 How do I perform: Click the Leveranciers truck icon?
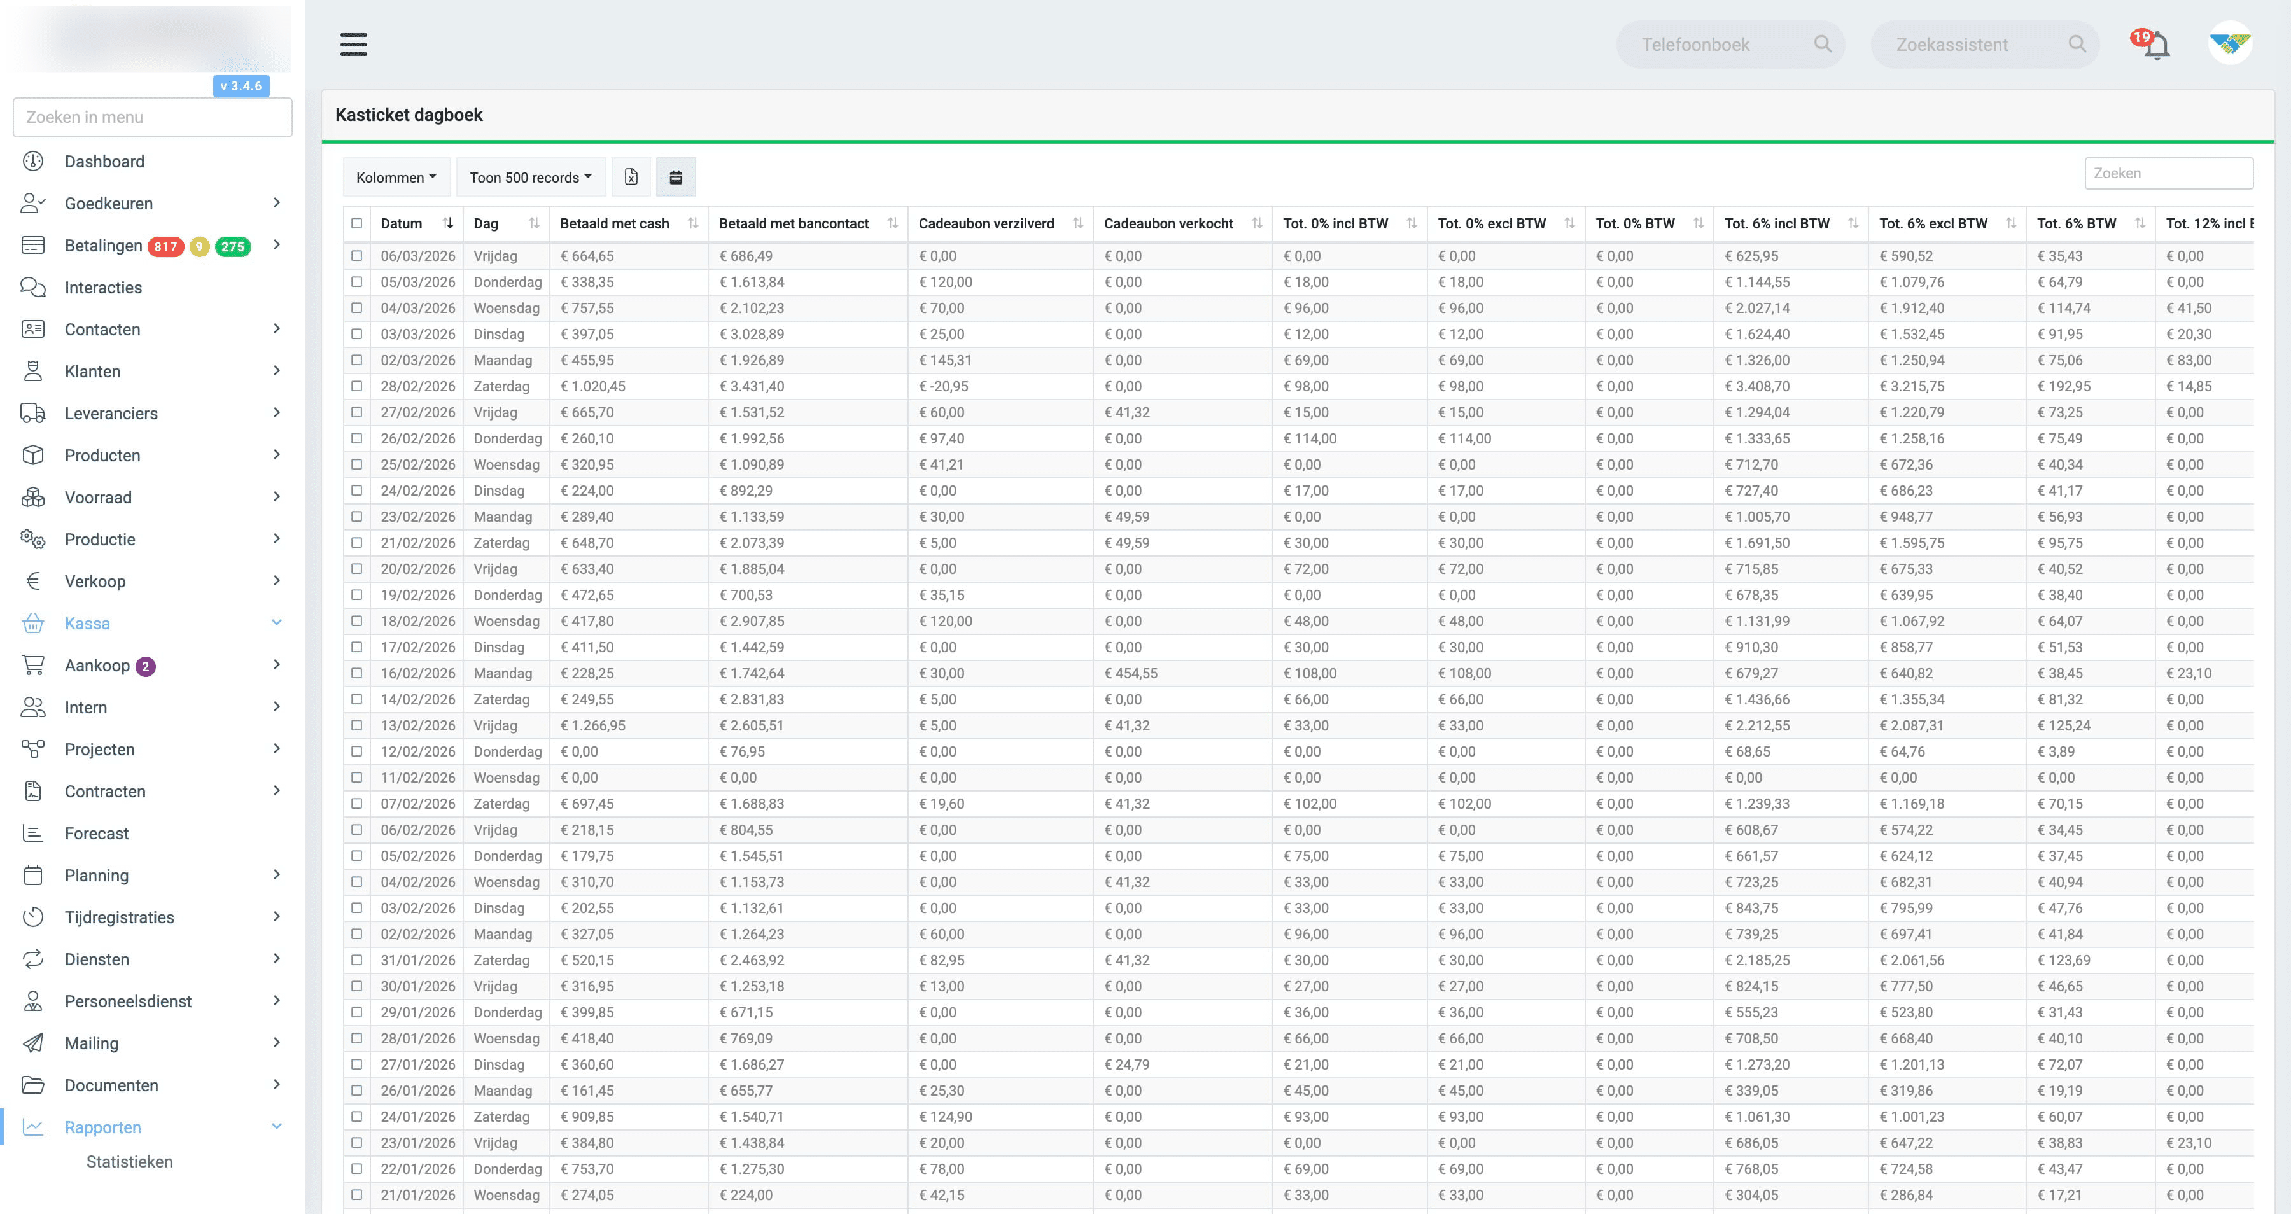(33, 413)
